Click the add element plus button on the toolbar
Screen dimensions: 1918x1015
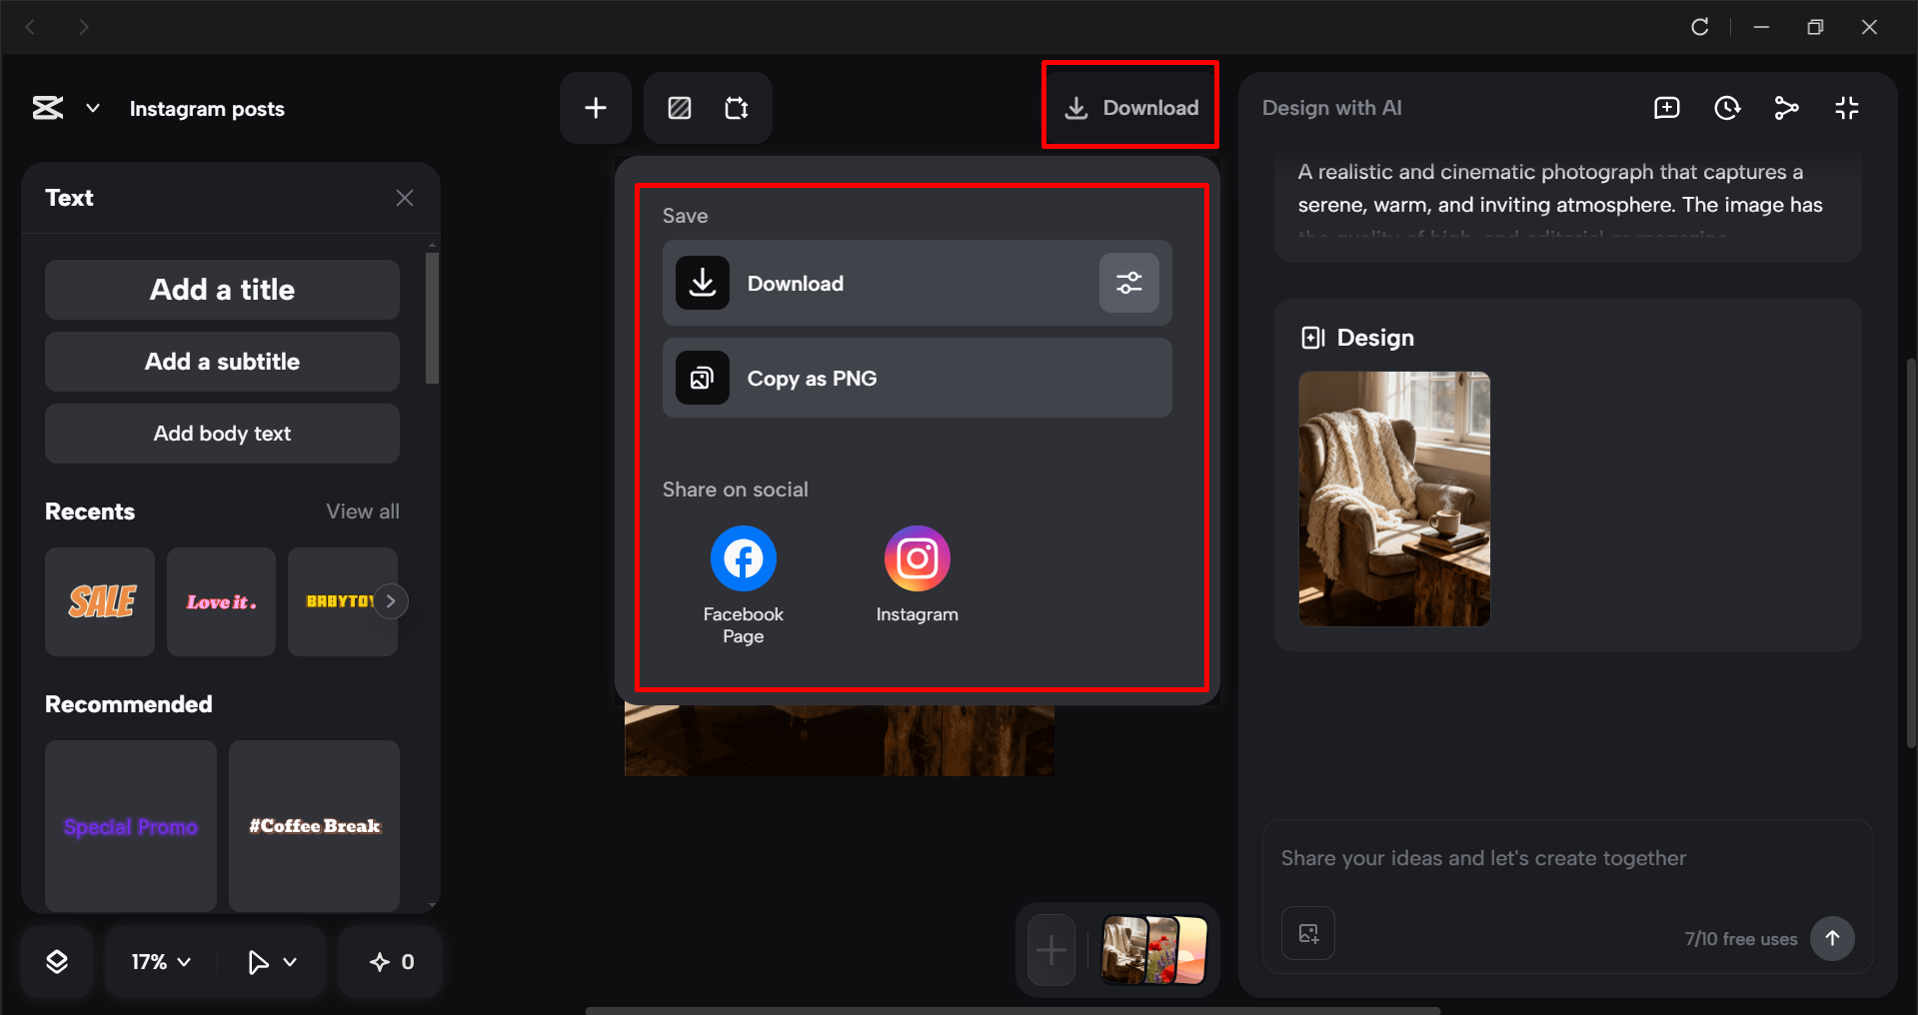point(595,107)
